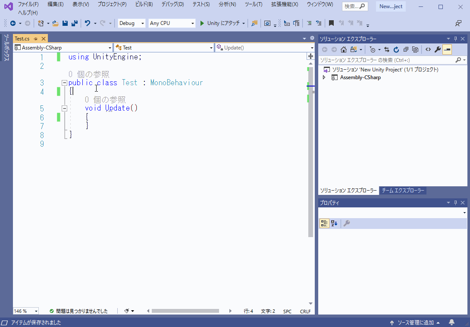This screenshot has width=470, height=327.
Task: Select the View Code icon in Solution Explorer
Action: click(x=428, y=49)
